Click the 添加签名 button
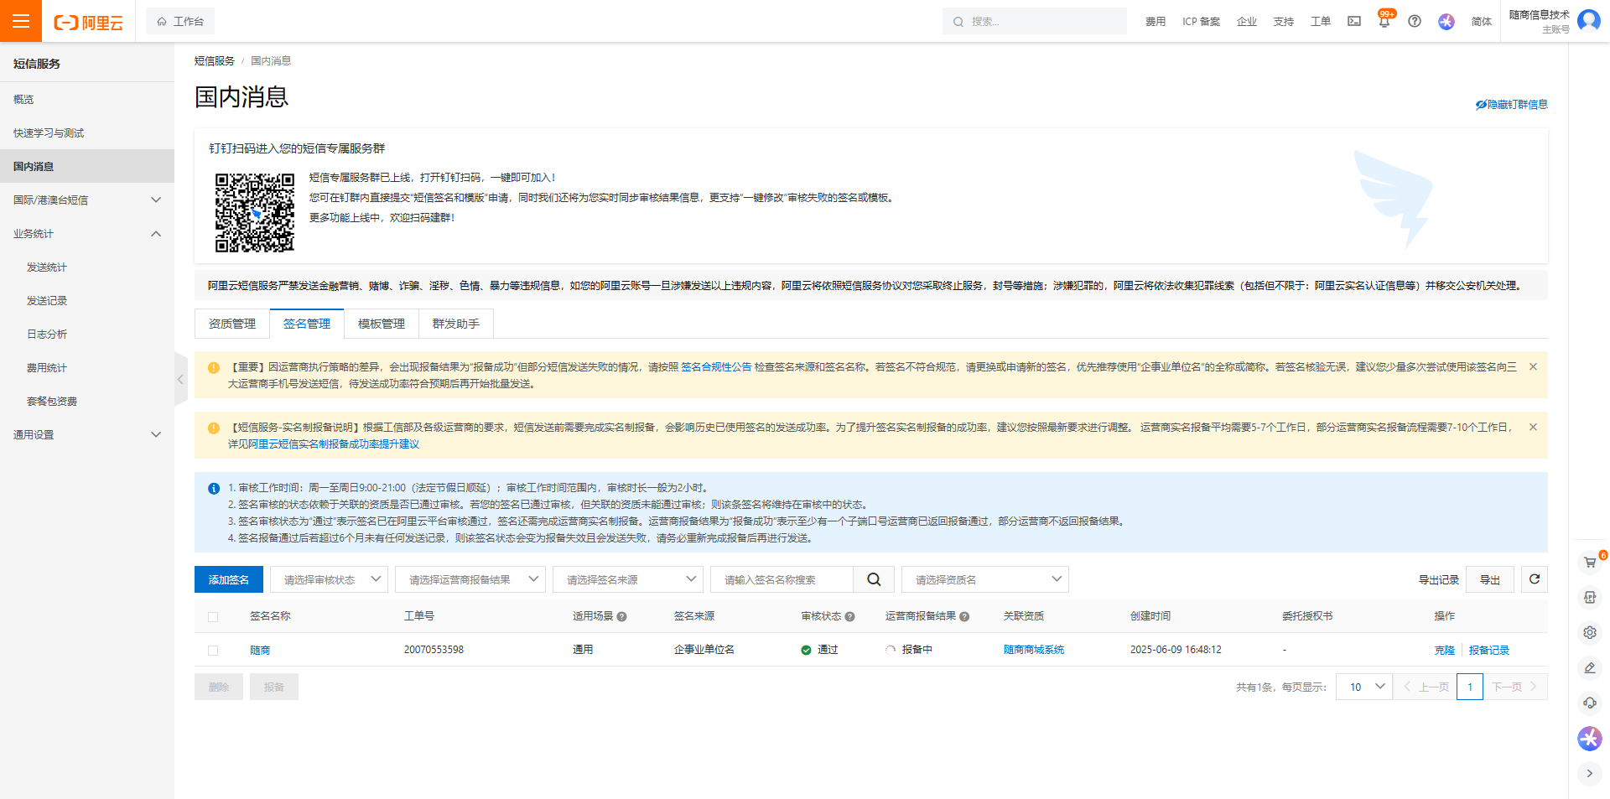 coord(229,579)
